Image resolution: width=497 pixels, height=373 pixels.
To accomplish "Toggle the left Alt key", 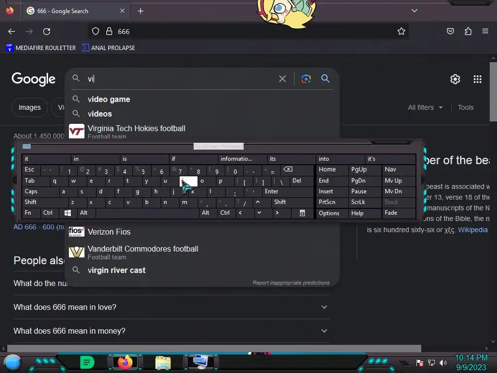I will [86, 213].
